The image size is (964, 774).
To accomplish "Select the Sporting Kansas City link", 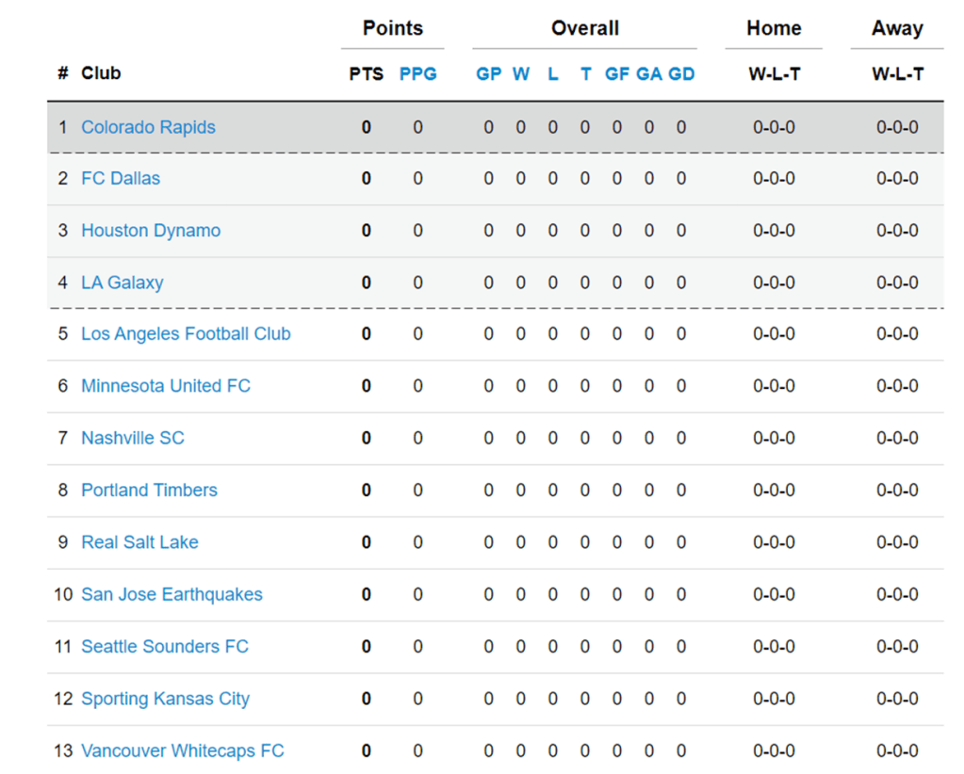I will point(165,699).
